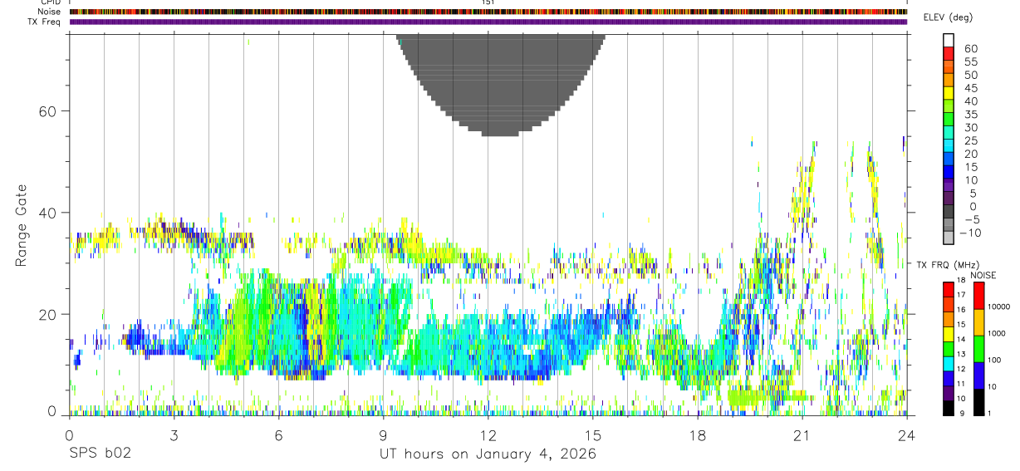
Task: Click the x-axis tick label '18'
Action: pos(697,436)
